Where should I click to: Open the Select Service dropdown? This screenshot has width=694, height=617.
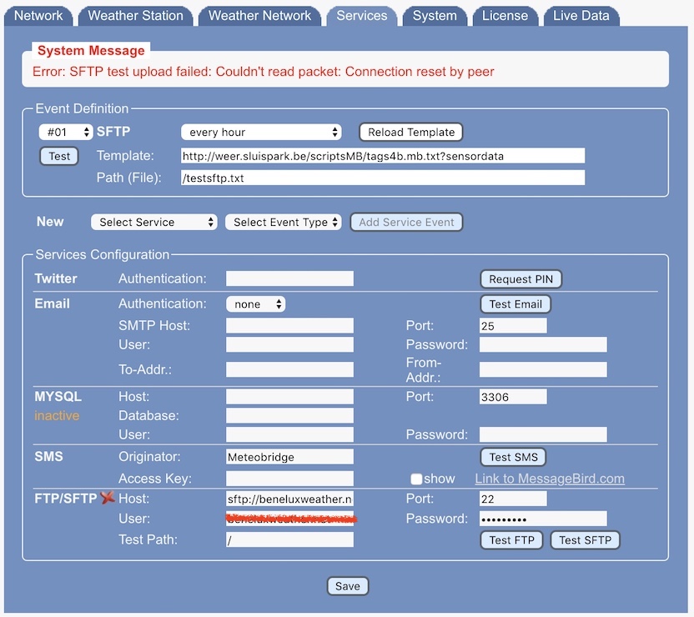point(154,223)
